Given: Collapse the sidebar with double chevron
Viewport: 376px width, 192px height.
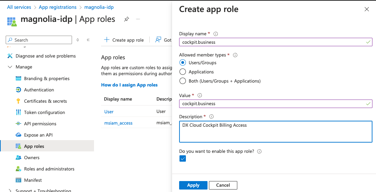Looking at the screenshot, I should coord(88,40).
